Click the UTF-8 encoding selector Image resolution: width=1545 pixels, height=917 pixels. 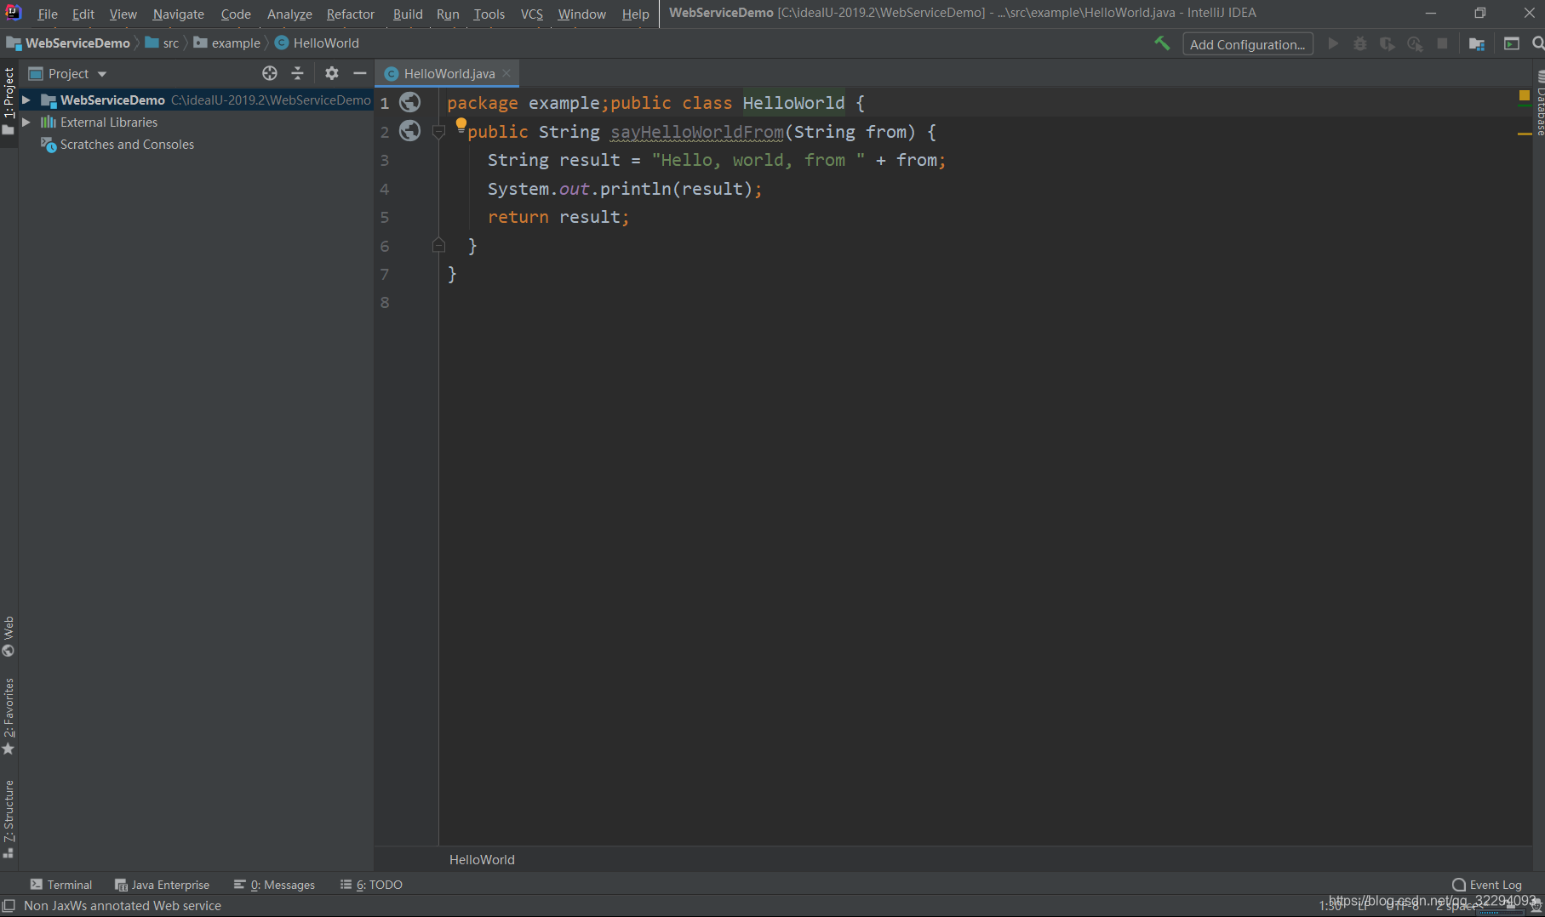point(1402,906)
